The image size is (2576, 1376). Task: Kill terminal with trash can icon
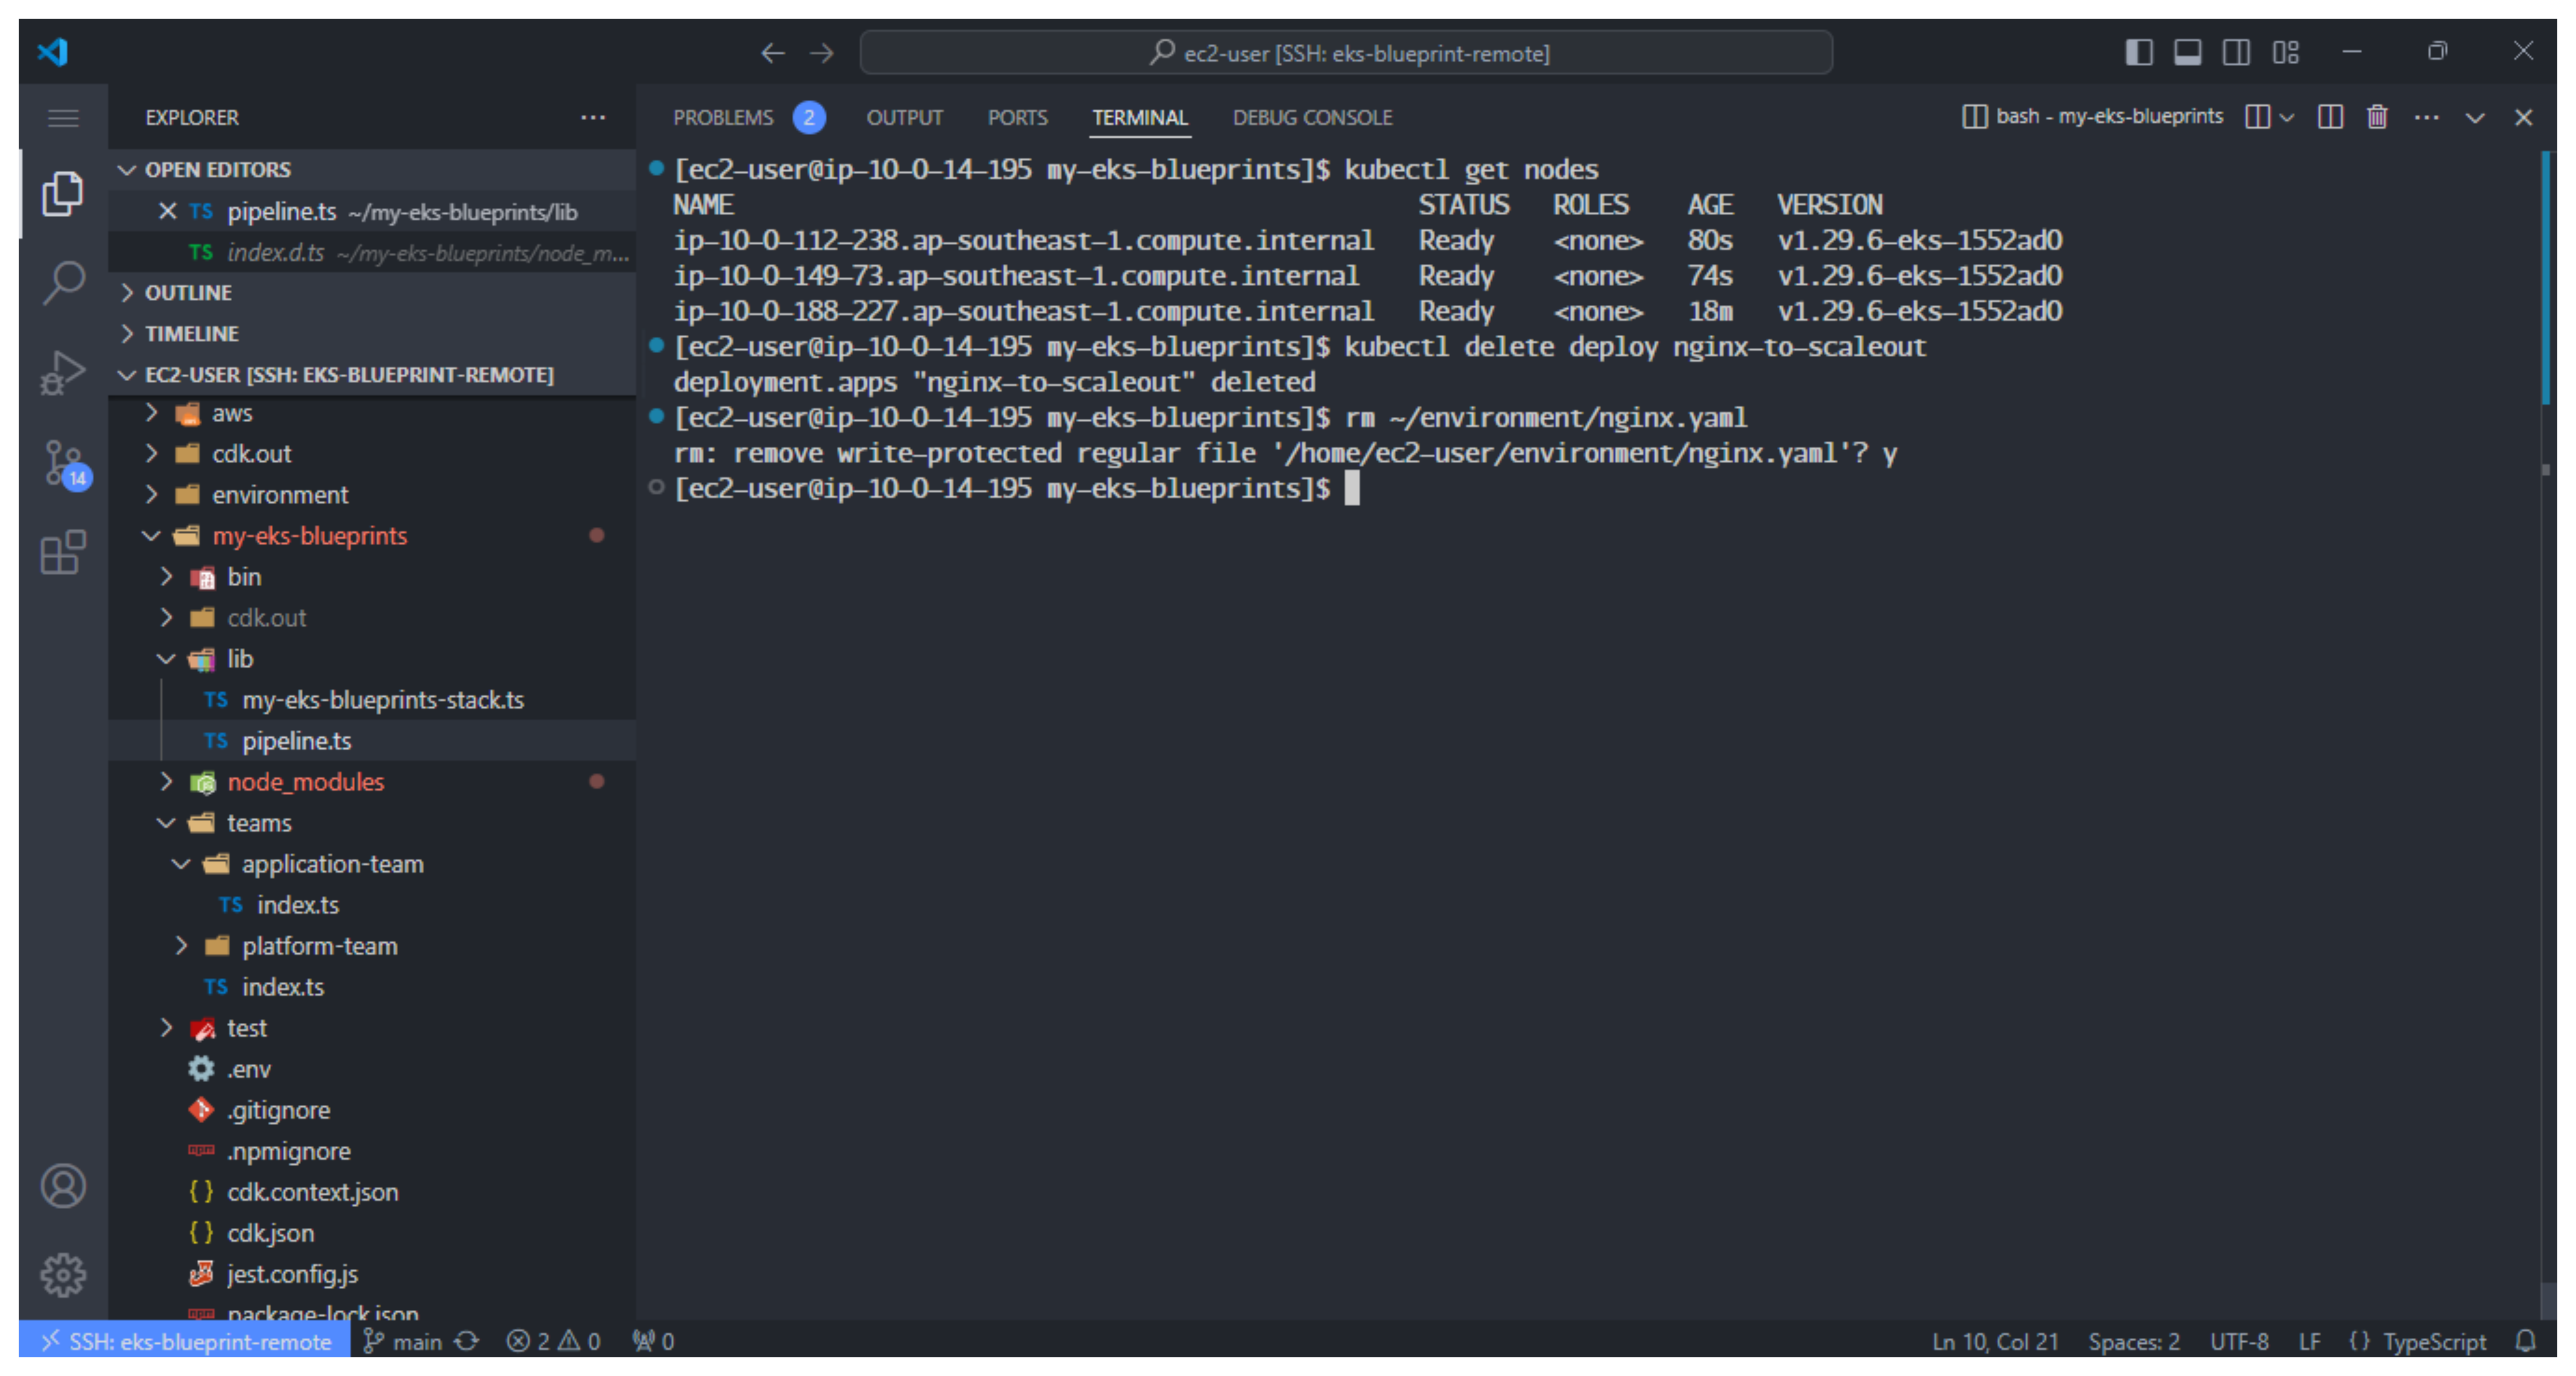2377,117
